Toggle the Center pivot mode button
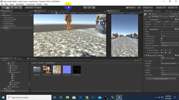 pyautogui.click(x=29, y=8)
